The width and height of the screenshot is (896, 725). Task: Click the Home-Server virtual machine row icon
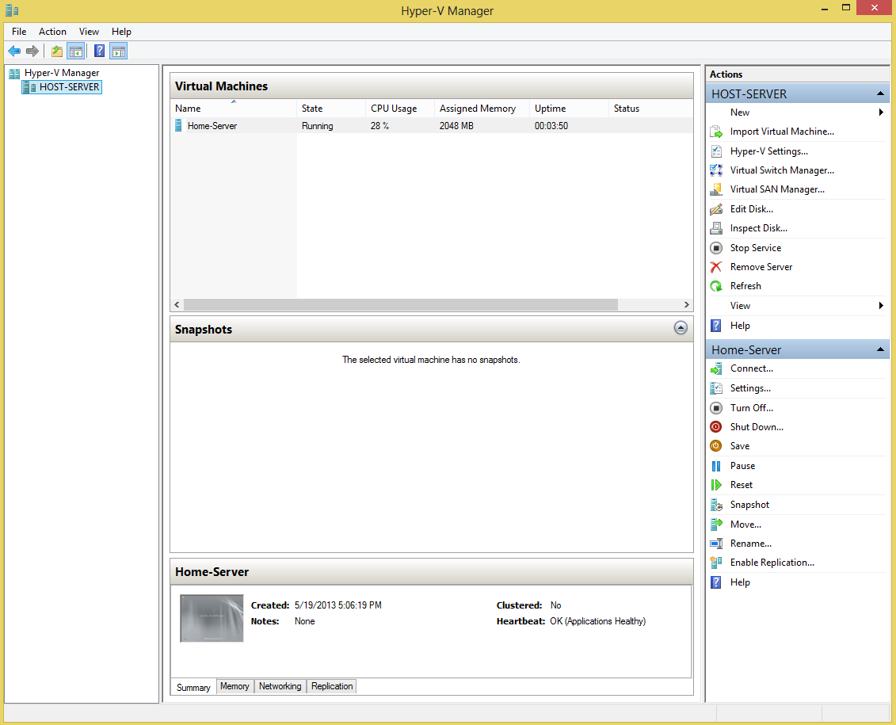(x=178, y=126)
